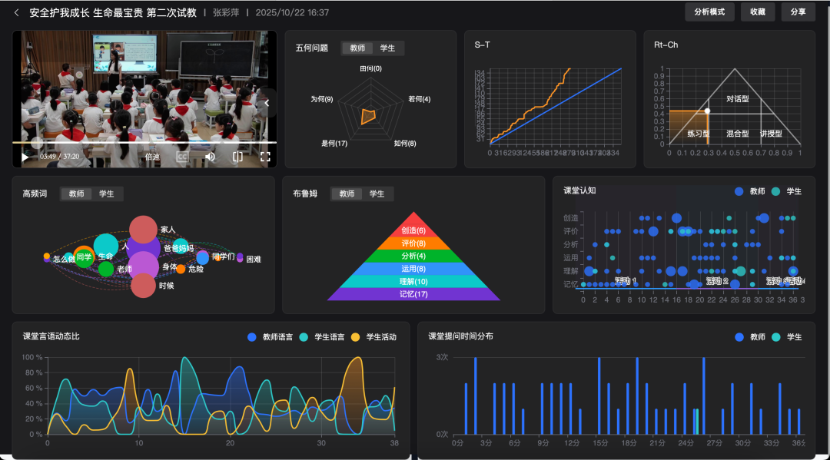
Task: Click the 分享 button
Action: point(798,12)
